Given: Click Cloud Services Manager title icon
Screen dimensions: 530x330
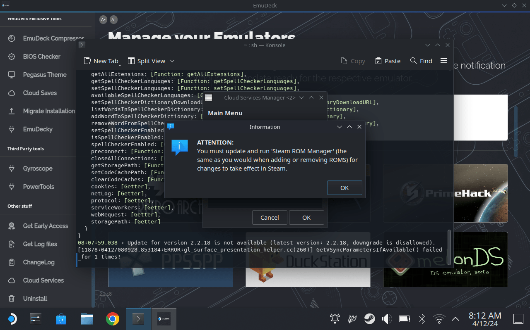Looking at the screenshot, I should point(208,97).
